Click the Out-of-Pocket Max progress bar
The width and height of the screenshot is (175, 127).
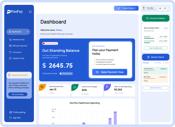pos(156,43)
